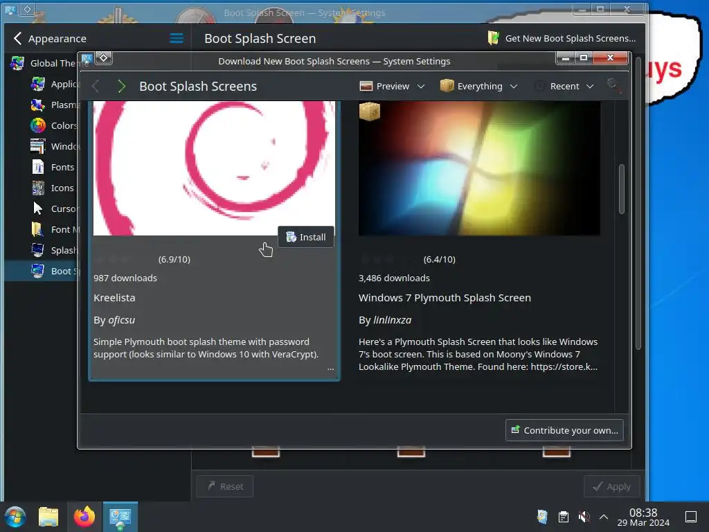Click Windows 7 Plymouth Splash Screen title
Image resolution: width=709 pixels, height=532 pixels.
pos(445,298)
